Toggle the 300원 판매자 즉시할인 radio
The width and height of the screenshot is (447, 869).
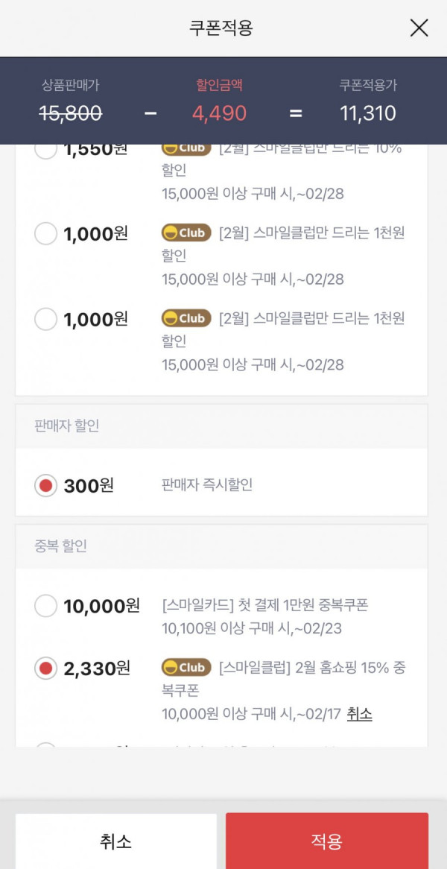point(45,485)
